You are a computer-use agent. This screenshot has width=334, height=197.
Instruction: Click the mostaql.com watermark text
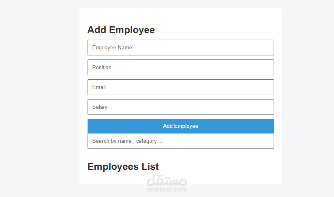click(167, 189)
